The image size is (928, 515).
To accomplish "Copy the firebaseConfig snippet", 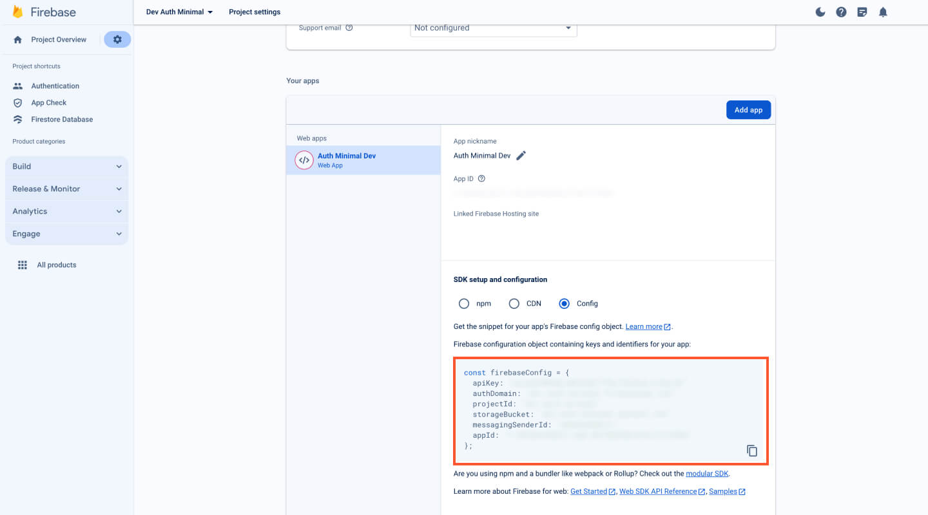I will coord(752,451).
